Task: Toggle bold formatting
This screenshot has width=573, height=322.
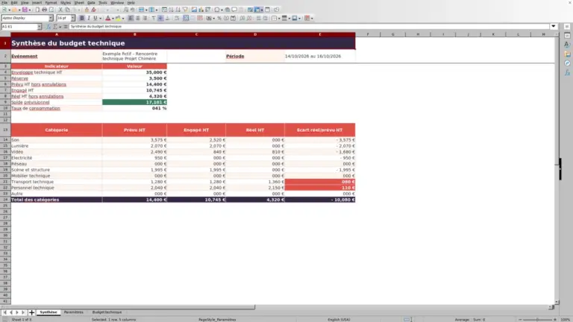Action: (x=82, y=18)
